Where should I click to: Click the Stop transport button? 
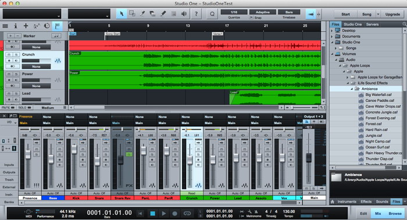(152, 214)
